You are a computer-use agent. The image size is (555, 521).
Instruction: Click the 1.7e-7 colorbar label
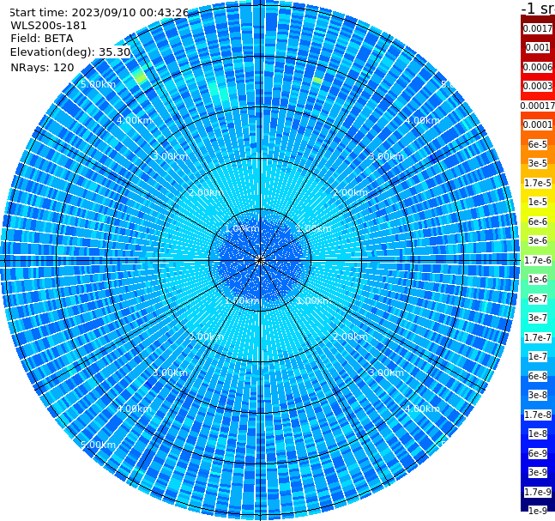point(538,337)
